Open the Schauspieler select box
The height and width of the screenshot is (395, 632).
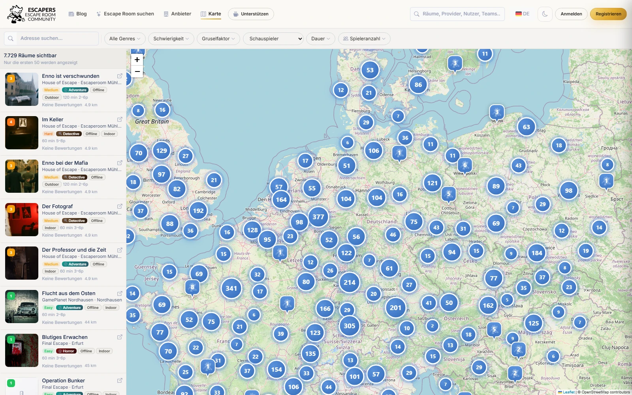pyautogui.click(x=273, y=39)
